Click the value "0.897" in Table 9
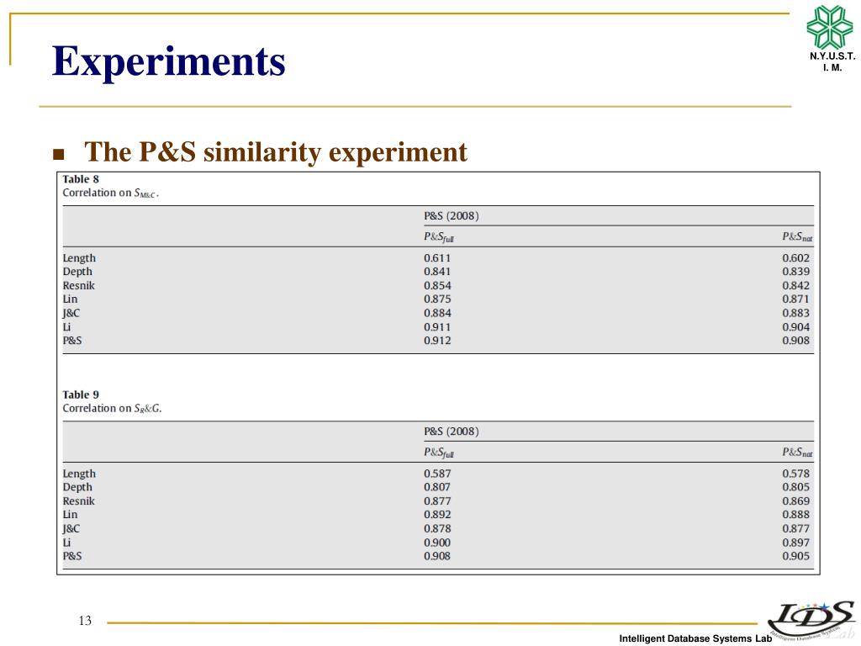Image resolution: width=861 pixels, height=646 pixels. pyautogui.click(x=795, y=543)
